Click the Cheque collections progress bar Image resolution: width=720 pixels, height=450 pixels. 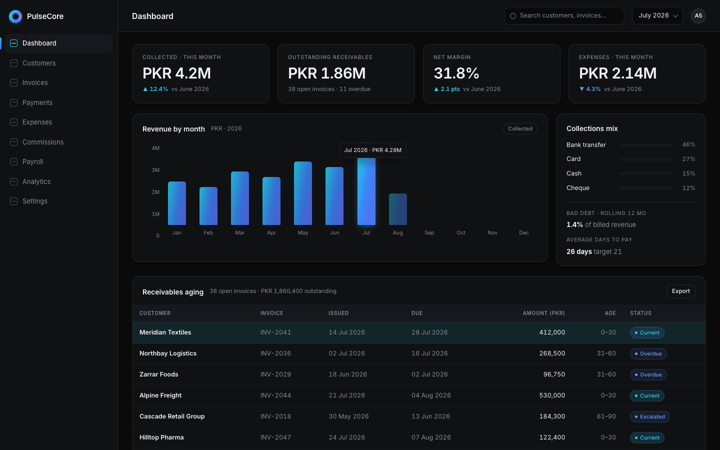(x=646, y=188)
